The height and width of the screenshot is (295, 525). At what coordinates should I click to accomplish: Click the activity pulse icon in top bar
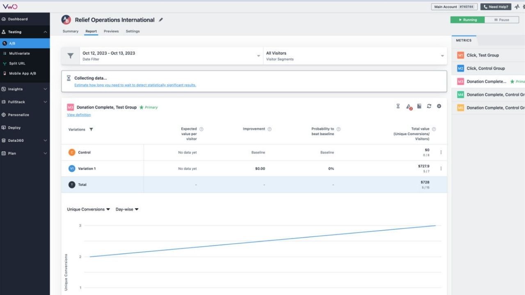point(517,7)
